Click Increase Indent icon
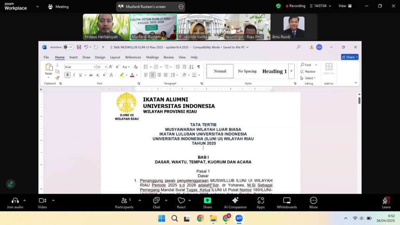Viewport: 400px width, 225px height. [x=184, y=67]
